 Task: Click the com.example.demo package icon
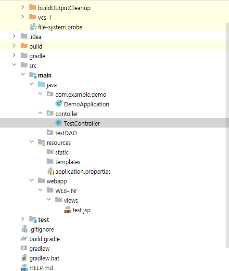tap(50, 94)
